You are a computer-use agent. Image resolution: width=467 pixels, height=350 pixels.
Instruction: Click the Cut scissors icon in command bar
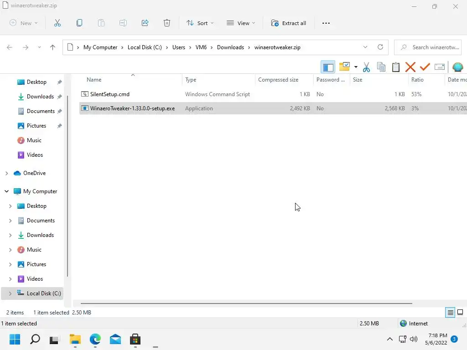[x=57, y=23]
